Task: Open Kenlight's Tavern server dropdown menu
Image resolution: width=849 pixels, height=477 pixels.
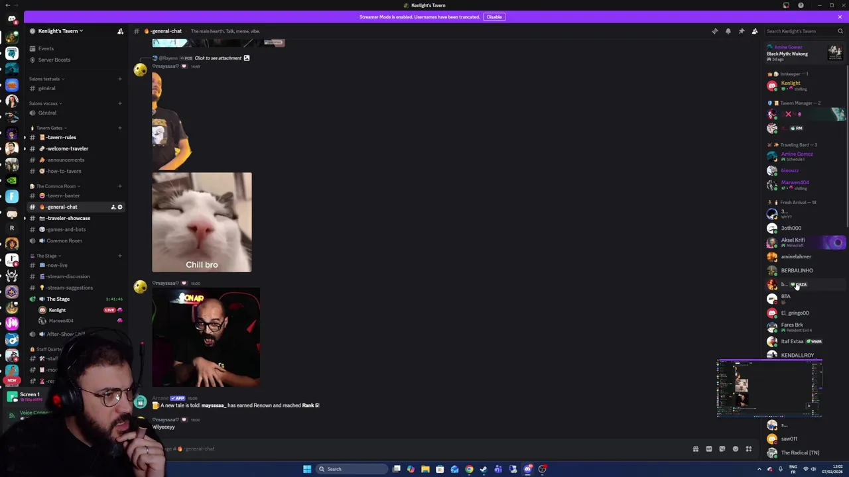Action: click(60, 31)
